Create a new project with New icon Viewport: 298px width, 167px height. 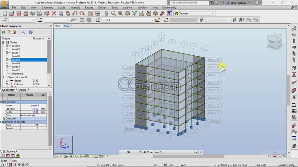pyautogui.click(x=5, y=13)
